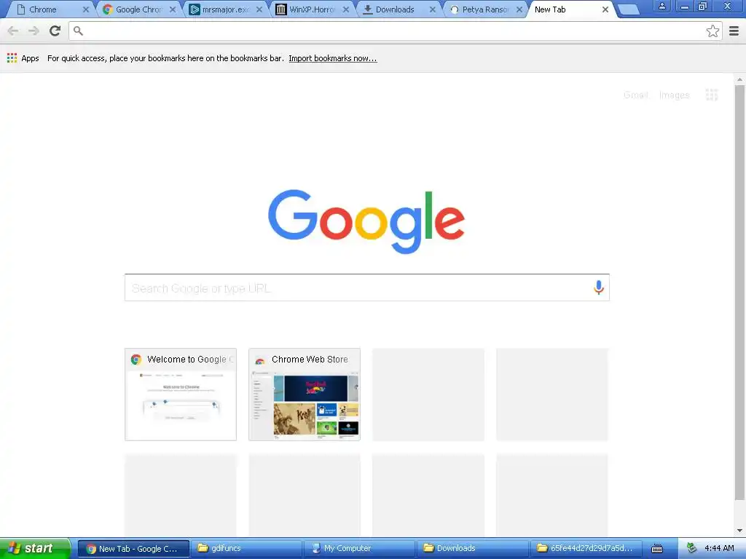Close the first Chrome tab
This screenshot has height=559, width=746.
86,9
